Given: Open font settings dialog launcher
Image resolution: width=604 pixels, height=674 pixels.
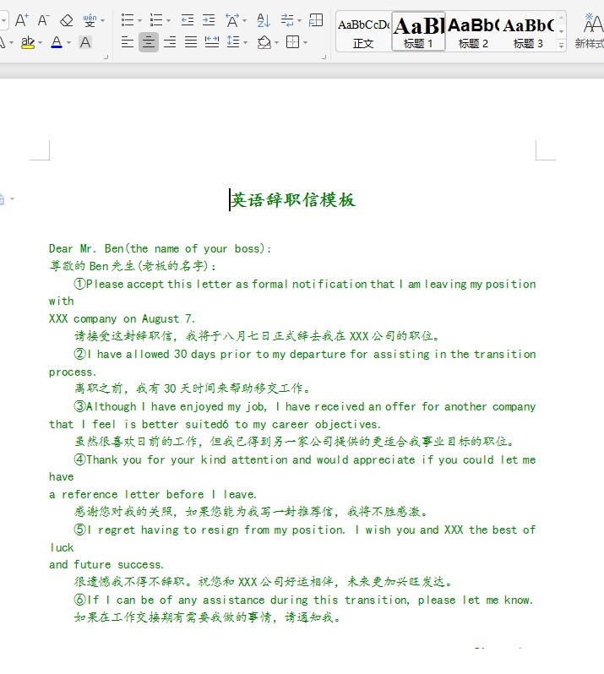Looking at the screenshot, I should [x=106, y=57].
